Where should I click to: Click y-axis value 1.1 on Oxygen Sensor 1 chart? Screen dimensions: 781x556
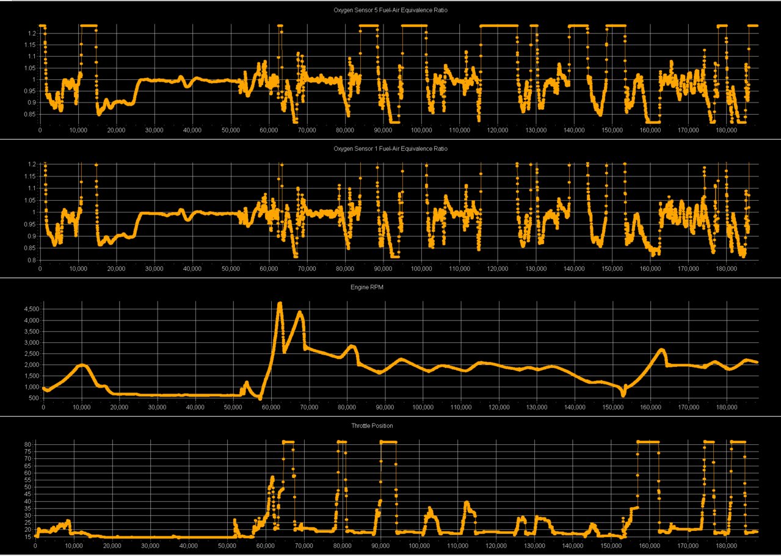[32, 189]
